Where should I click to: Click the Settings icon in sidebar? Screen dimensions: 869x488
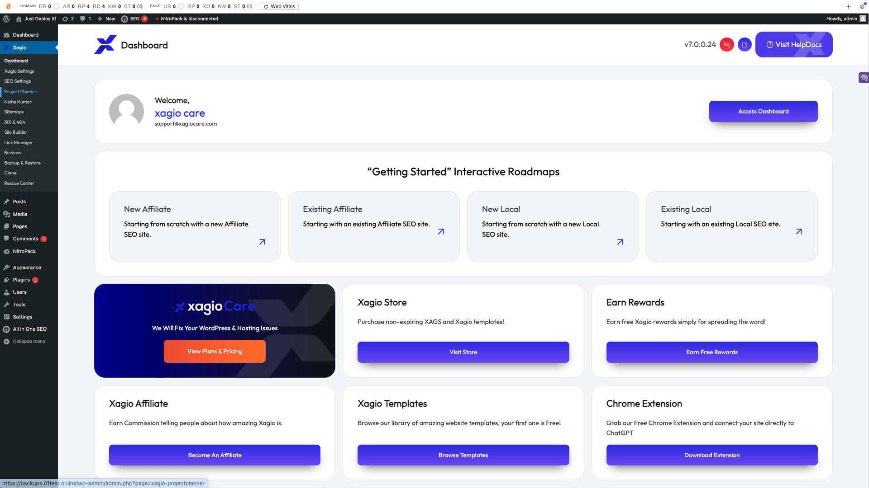[x=6, y=317]
